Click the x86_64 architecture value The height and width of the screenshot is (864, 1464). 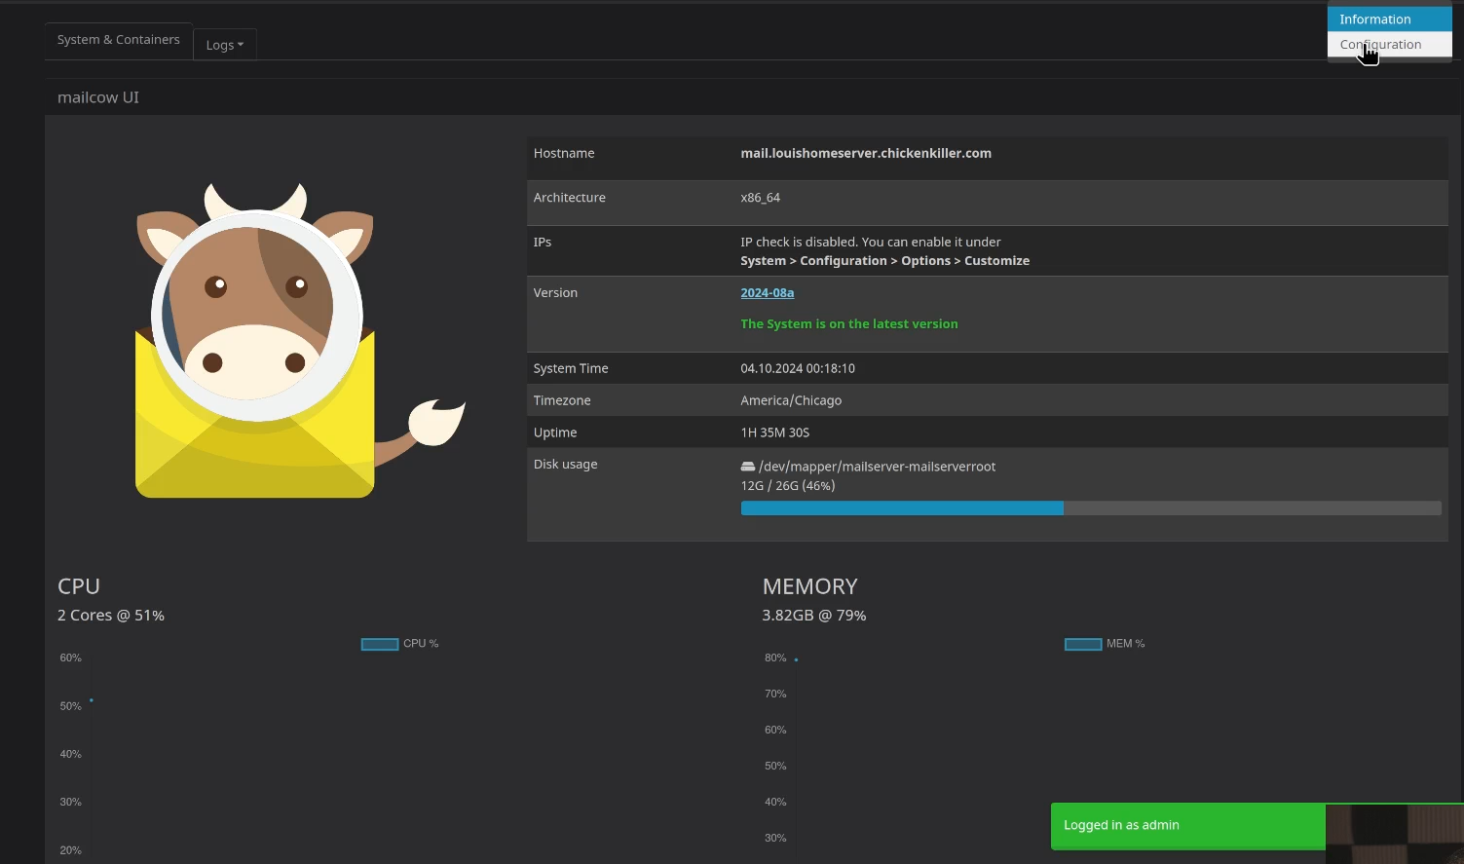pos(760,198)
